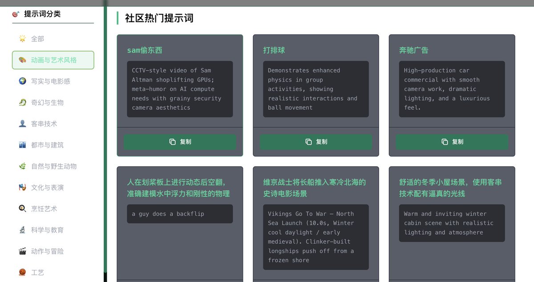Click the dragon icon for 奇幻与生物

point(22,102)
